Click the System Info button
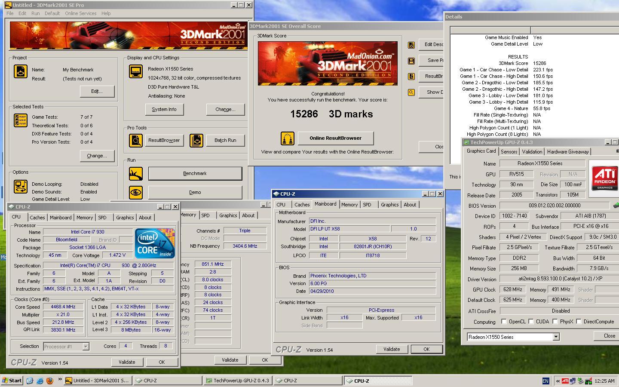The width and height of the screenshot is (619, 387). pos(164,109)
